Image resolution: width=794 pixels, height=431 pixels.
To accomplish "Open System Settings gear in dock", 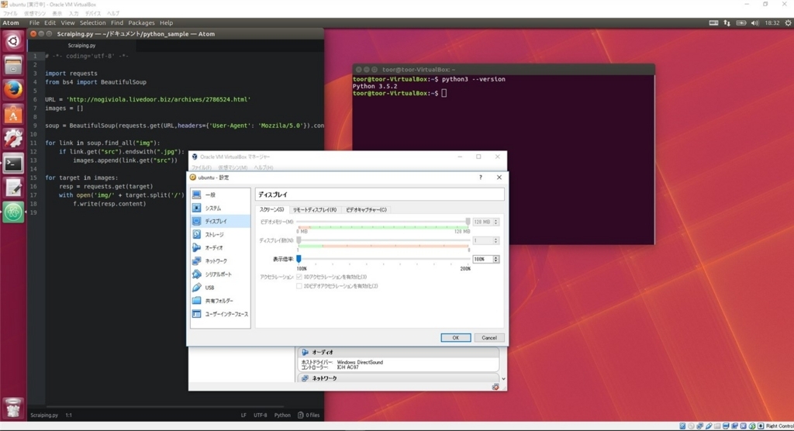I will [13, 139].
